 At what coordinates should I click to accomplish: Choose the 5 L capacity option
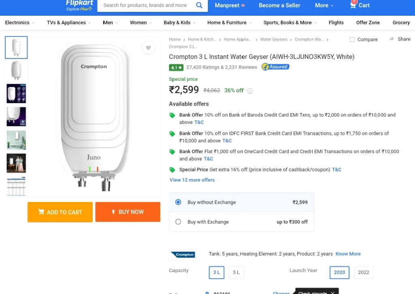[236, 272]
